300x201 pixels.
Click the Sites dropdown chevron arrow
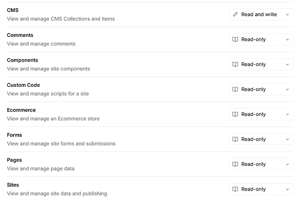tap(287, 189)
